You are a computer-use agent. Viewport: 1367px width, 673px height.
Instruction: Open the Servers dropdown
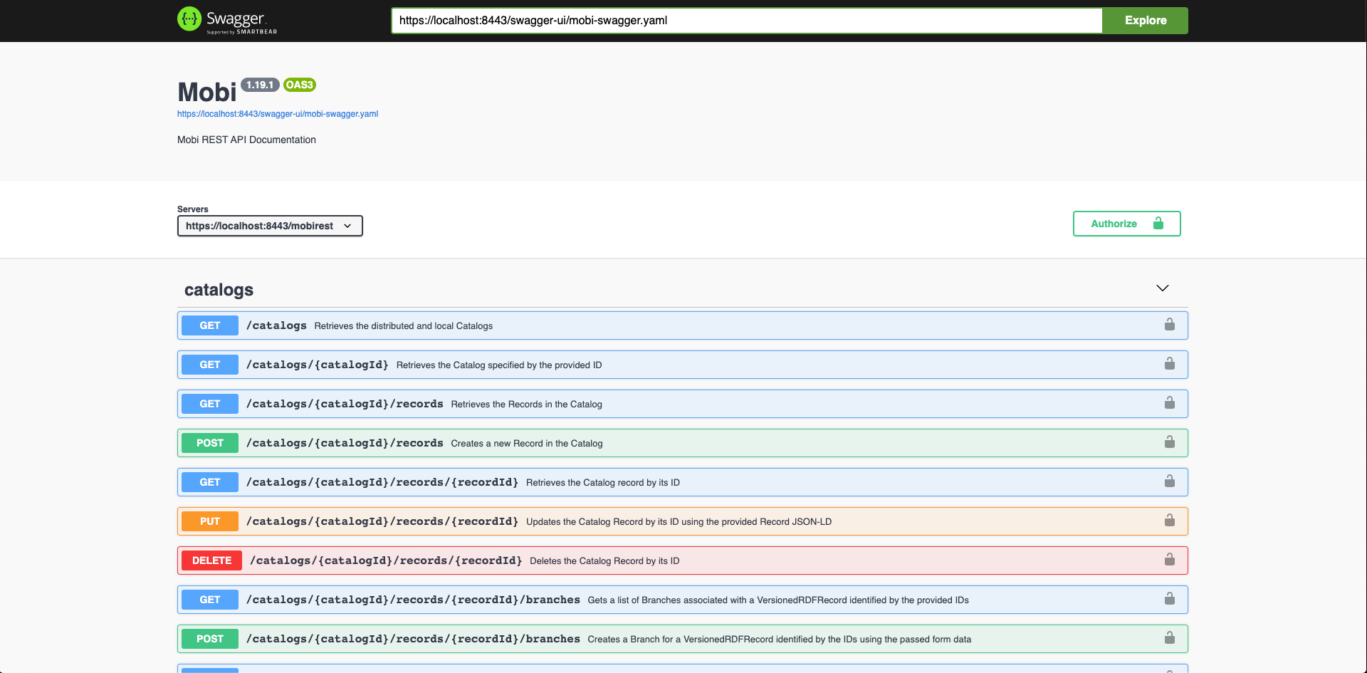click(269, 226)
